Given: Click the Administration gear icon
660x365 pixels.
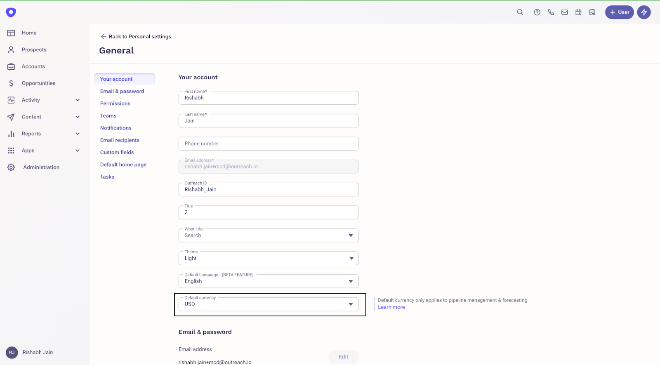Looking at the screenshot, I should click(11, 167).
